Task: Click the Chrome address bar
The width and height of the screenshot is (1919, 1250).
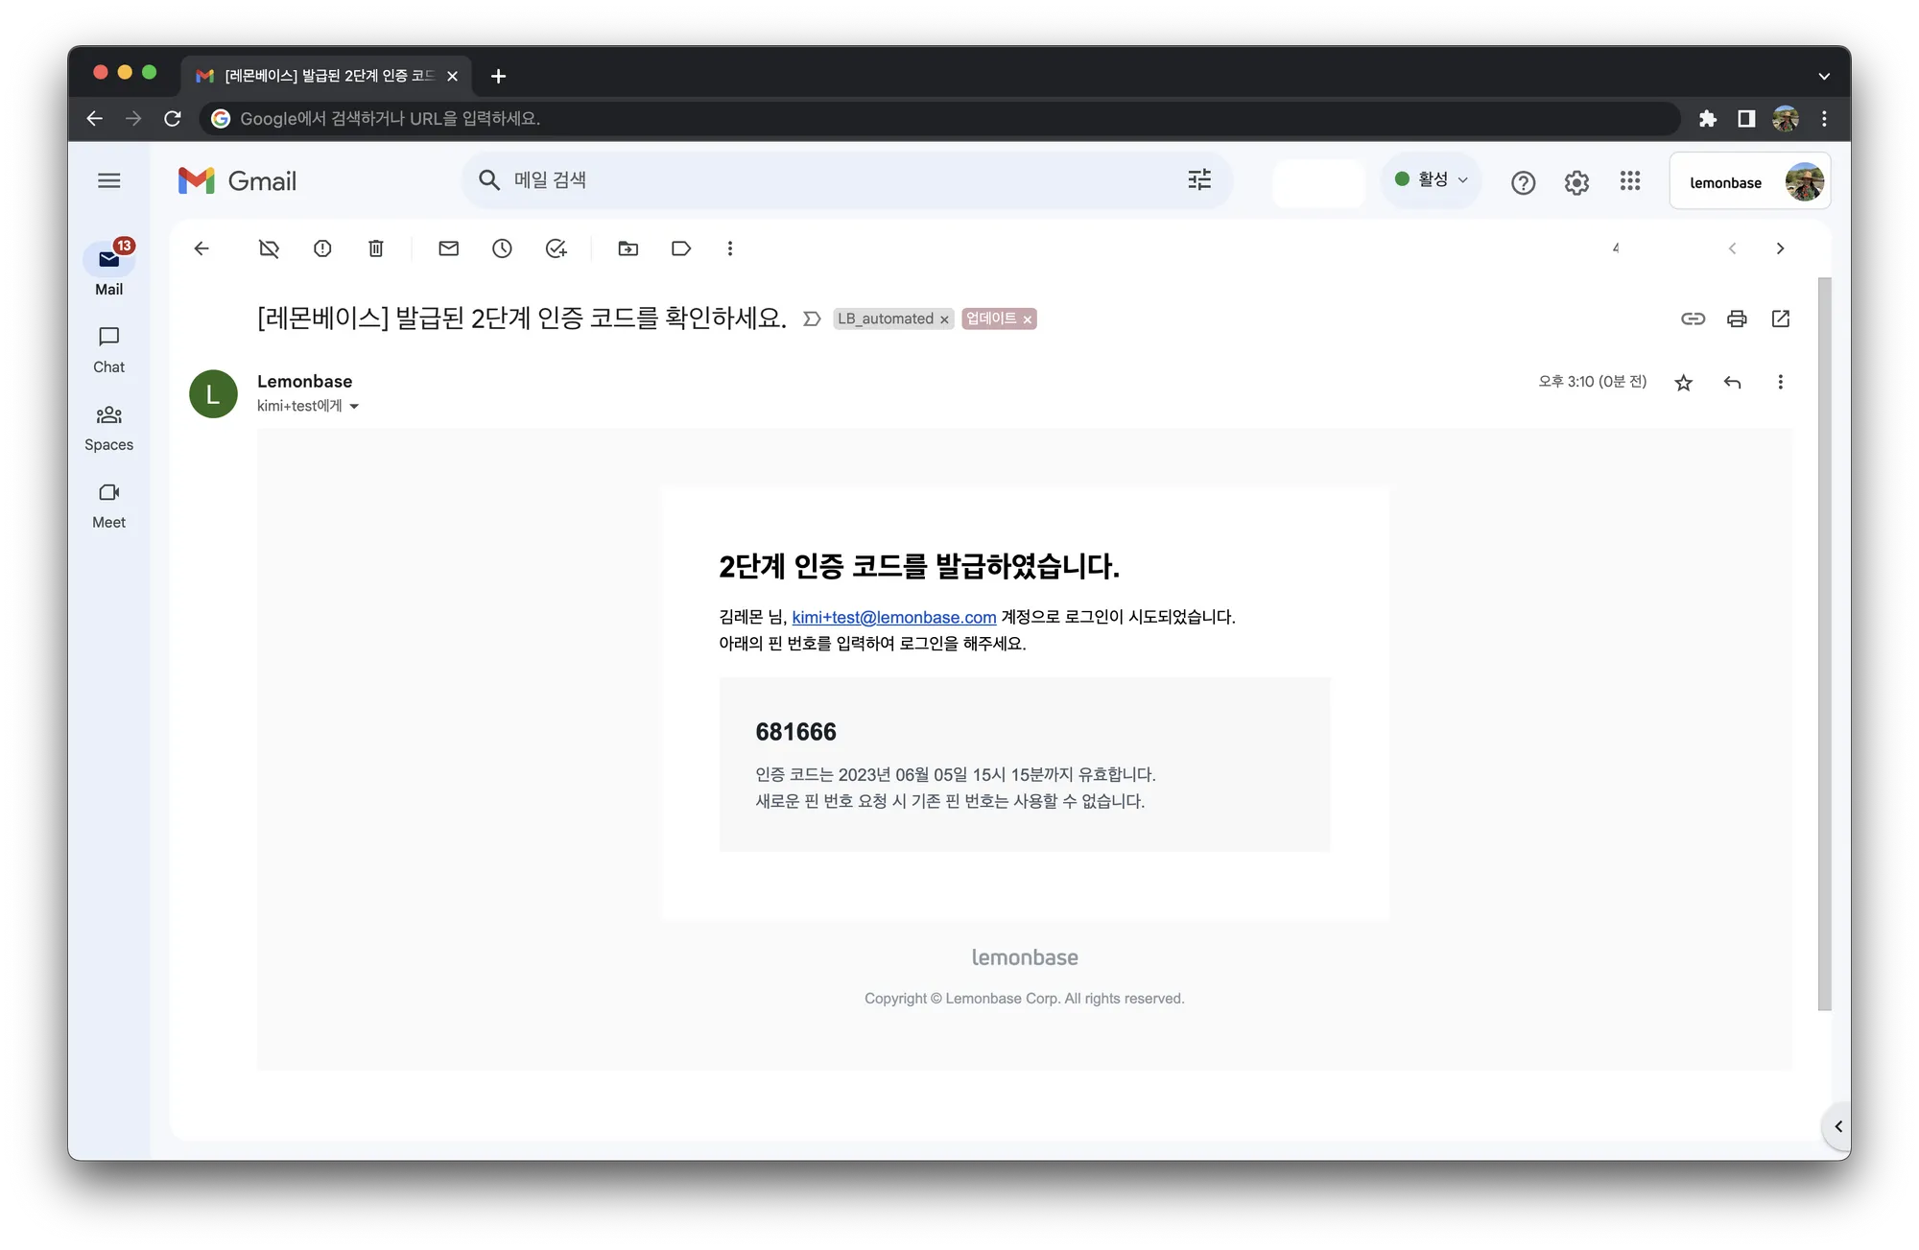Action: [940, 118]
